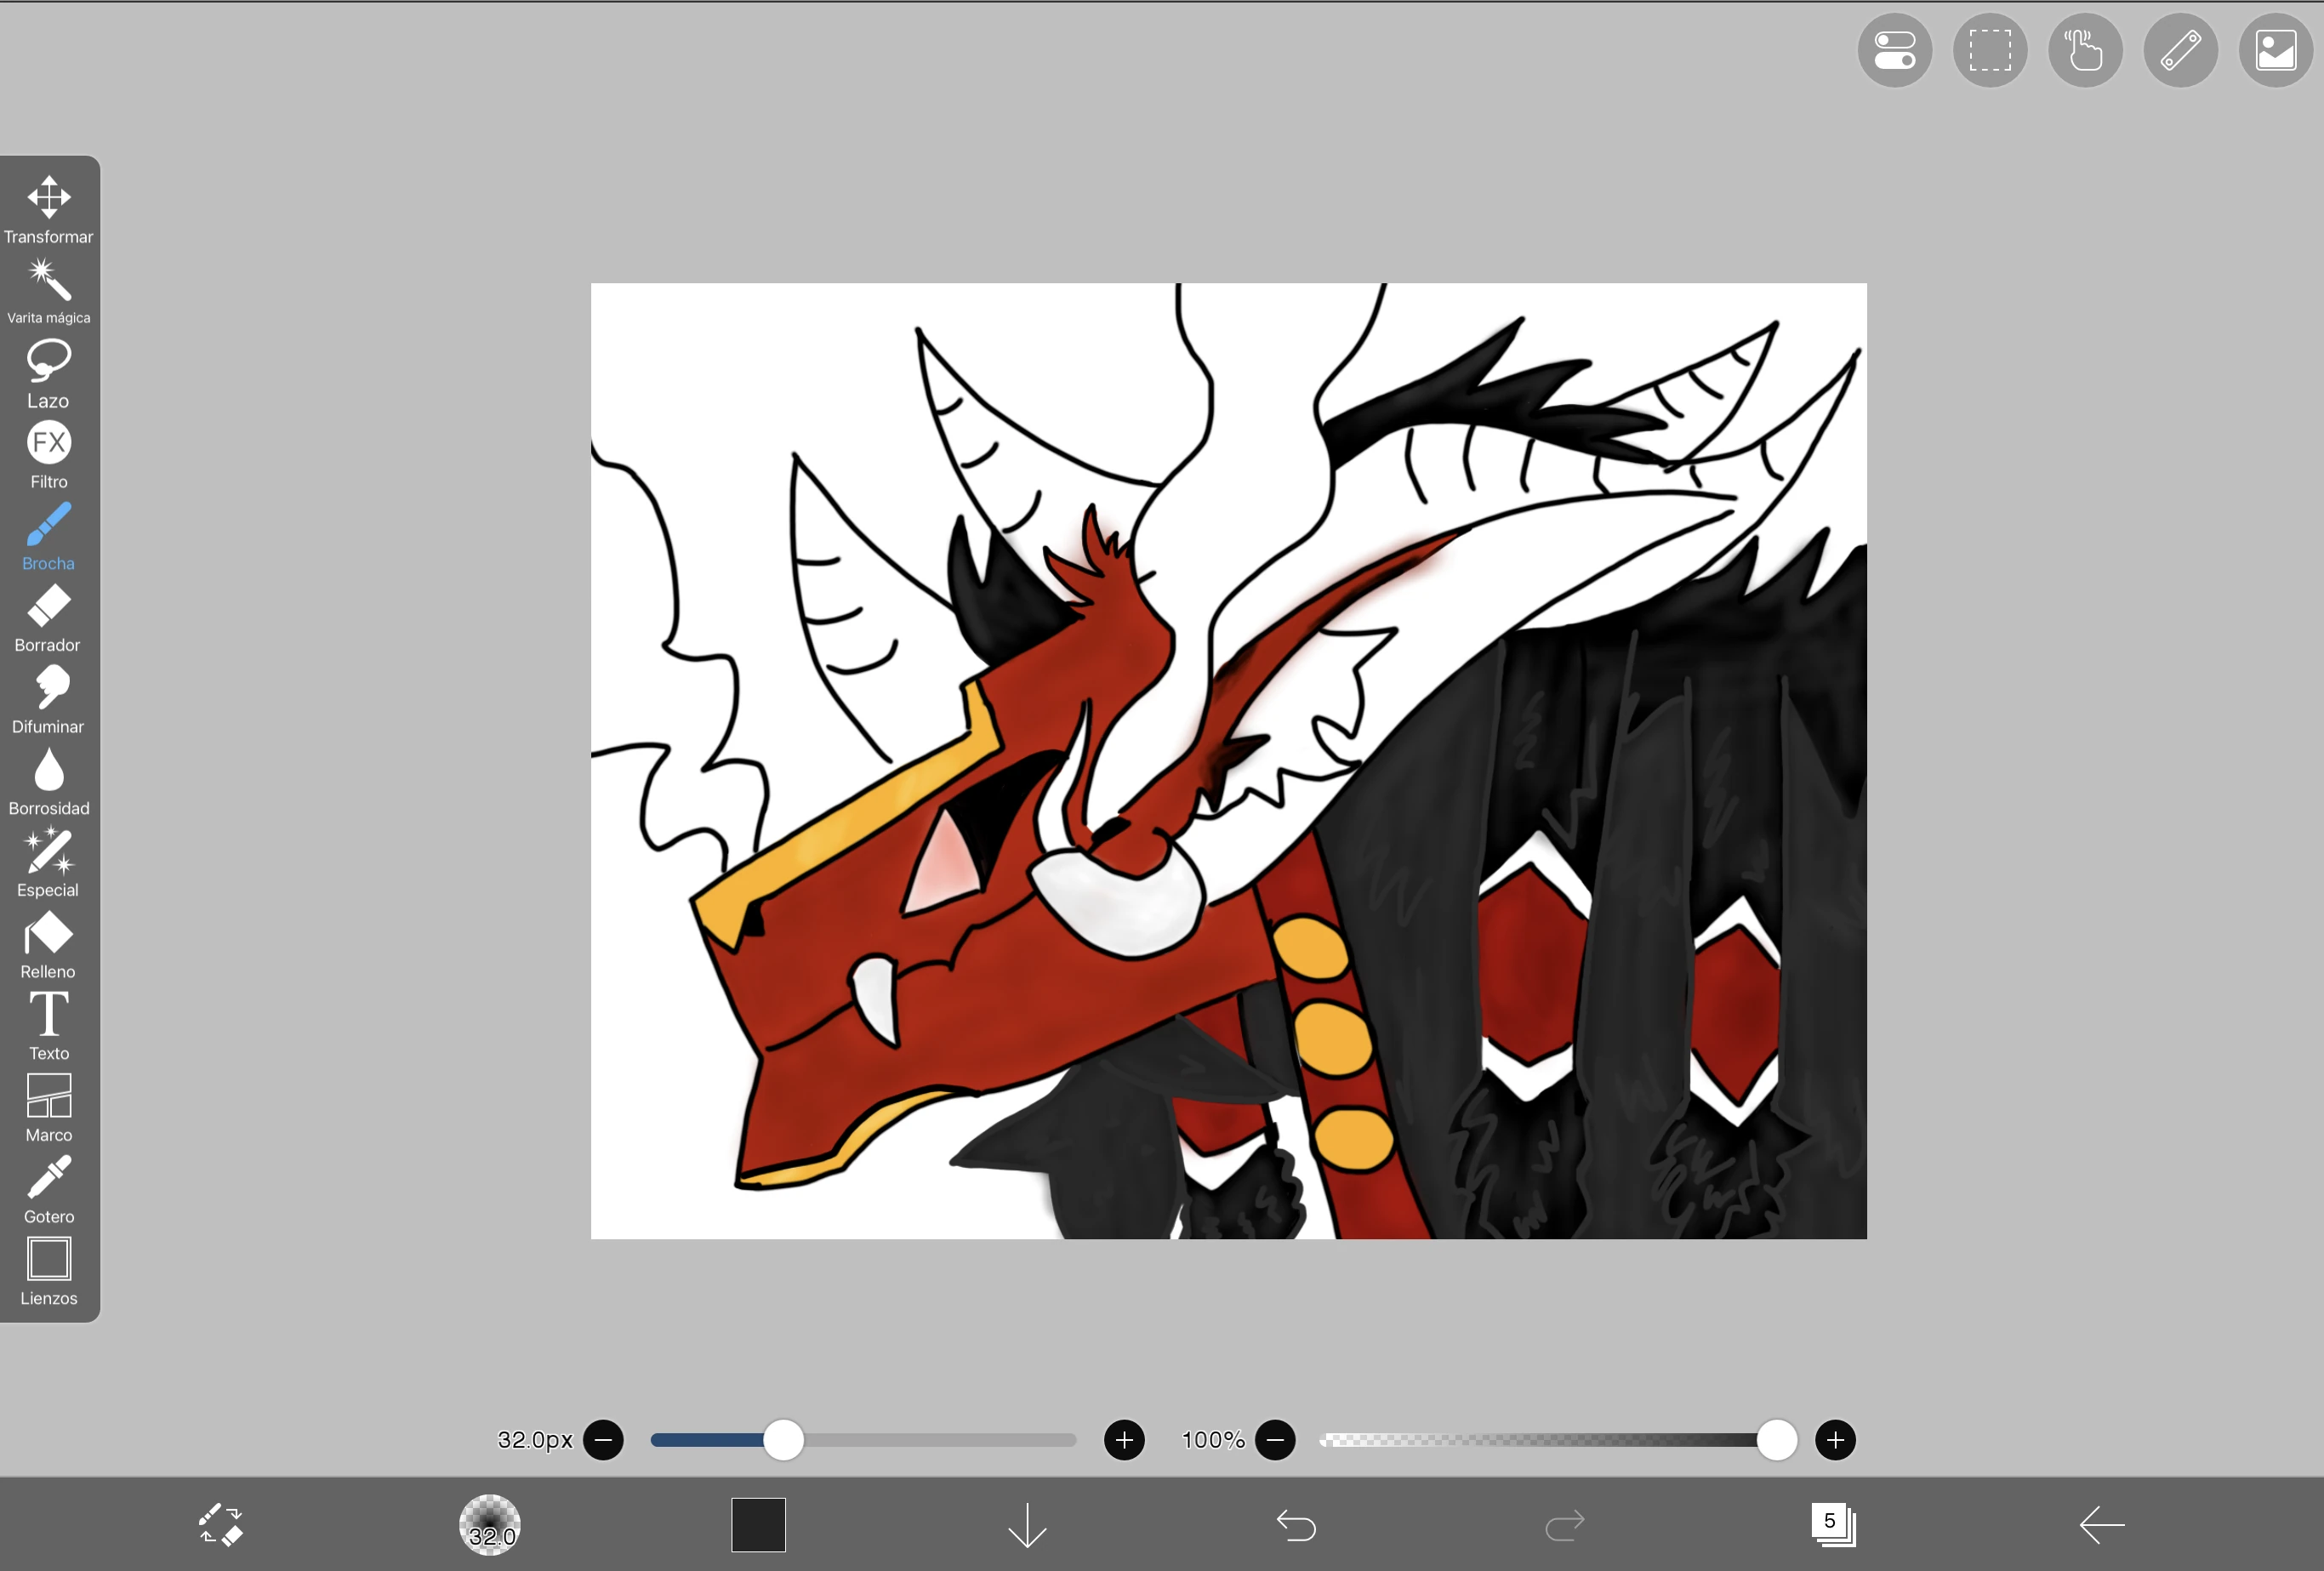Enable the ruler tool at top right
Viewport: 2324px width, 1571px height.
click(2180, 49)
